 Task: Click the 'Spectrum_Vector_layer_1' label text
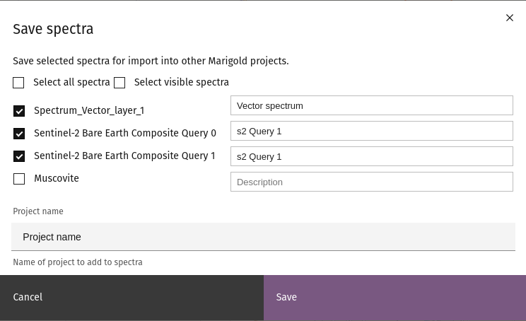tap(89, 111)
